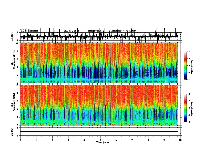
Task: Click time axis tick label 6
Action: coord(116,140)
